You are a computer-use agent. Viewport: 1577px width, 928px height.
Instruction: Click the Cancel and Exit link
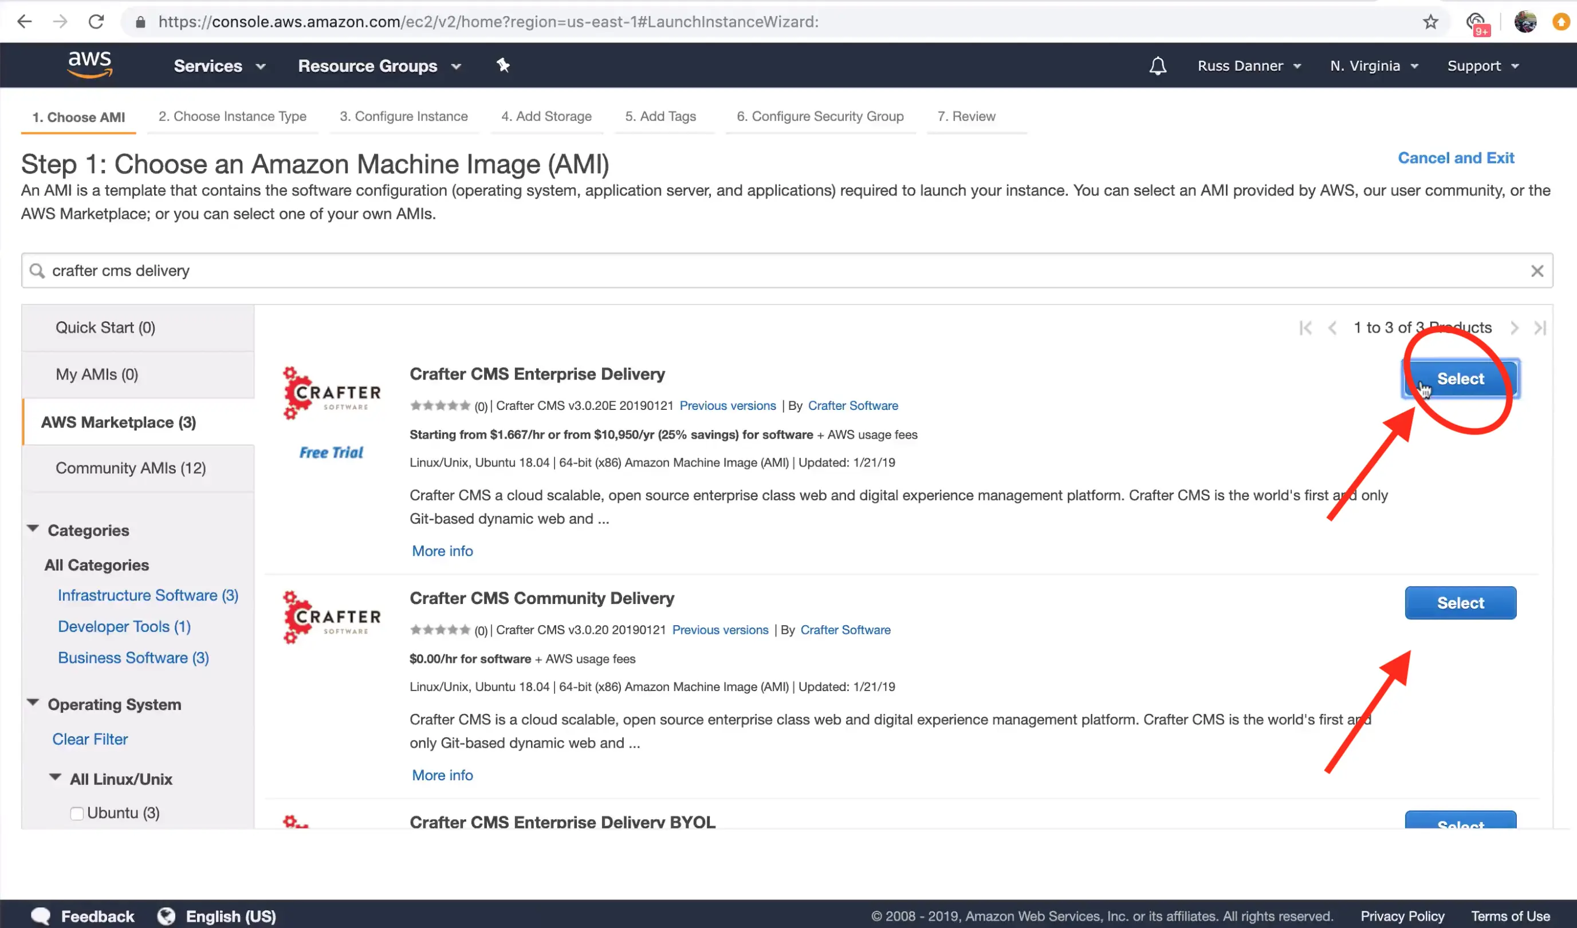coord(1456,157)
